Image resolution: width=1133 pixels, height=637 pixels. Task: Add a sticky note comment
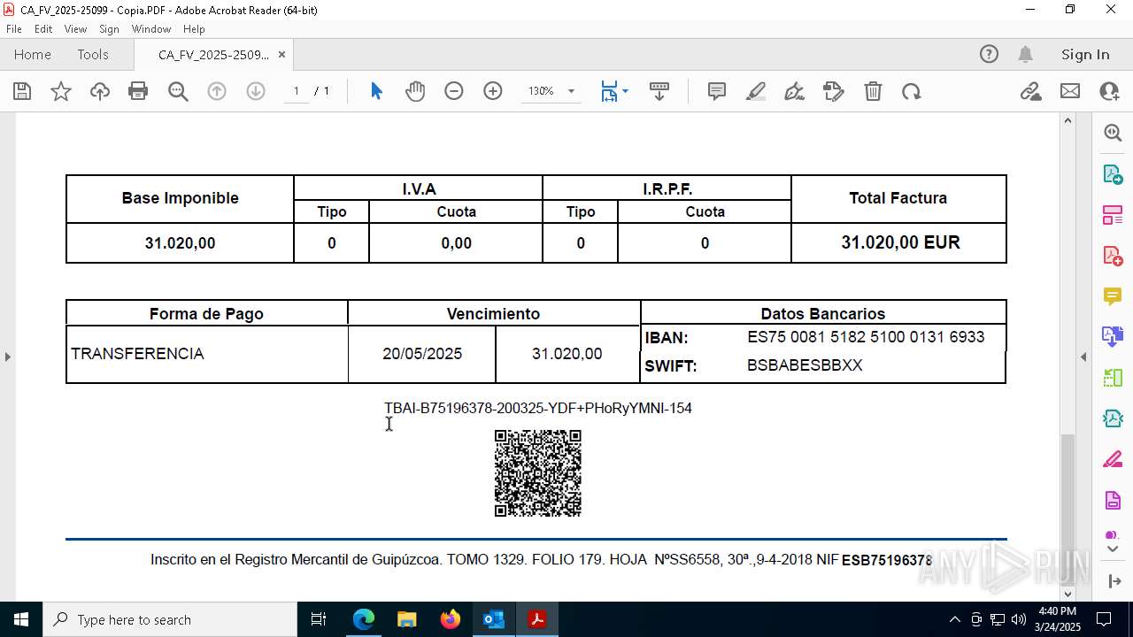tap(717, 91)
